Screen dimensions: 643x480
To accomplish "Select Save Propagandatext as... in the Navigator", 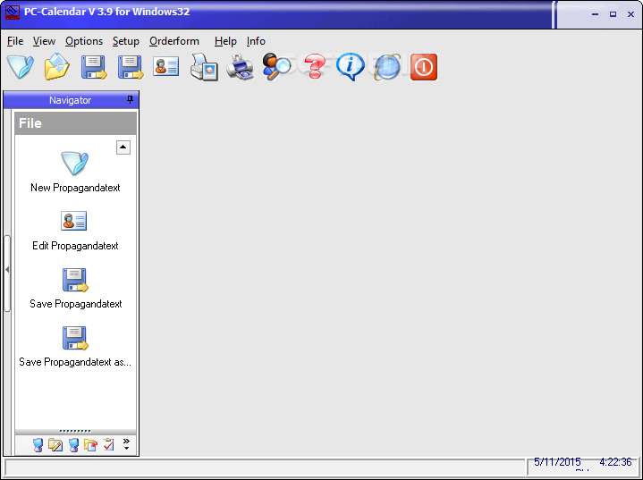I will pyautogui.click(x=75, y=347).
